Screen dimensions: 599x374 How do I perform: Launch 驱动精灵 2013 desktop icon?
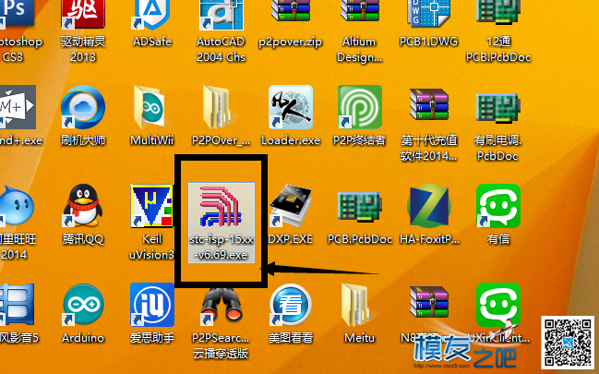coord(83,13)
